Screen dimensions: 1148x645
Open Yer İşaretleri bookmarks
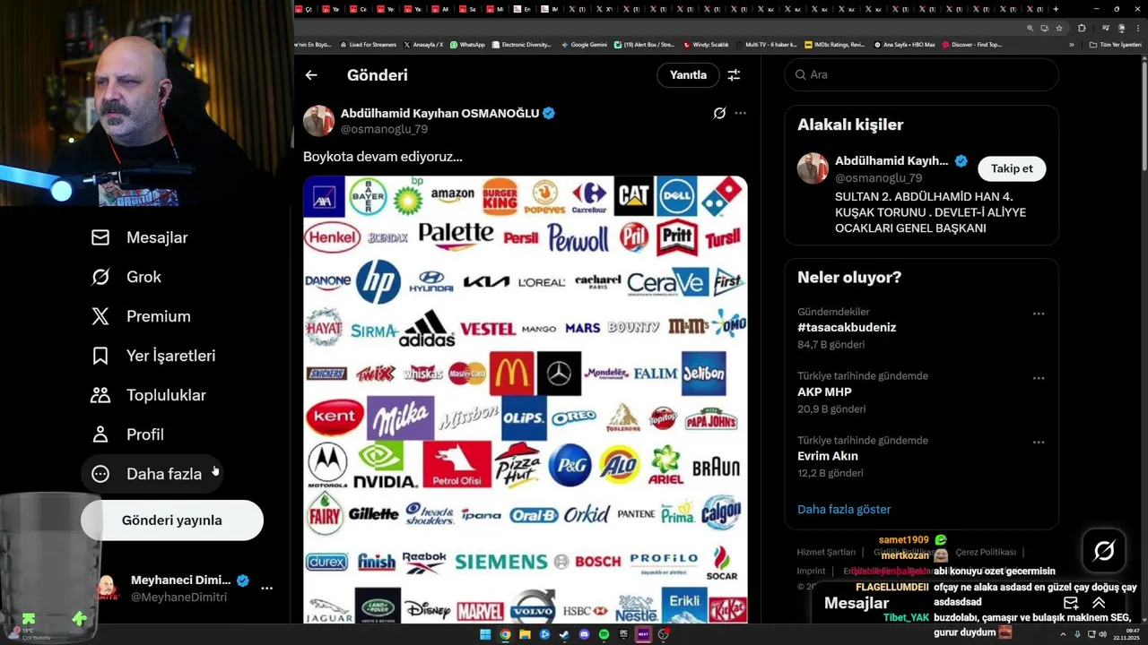153,356
